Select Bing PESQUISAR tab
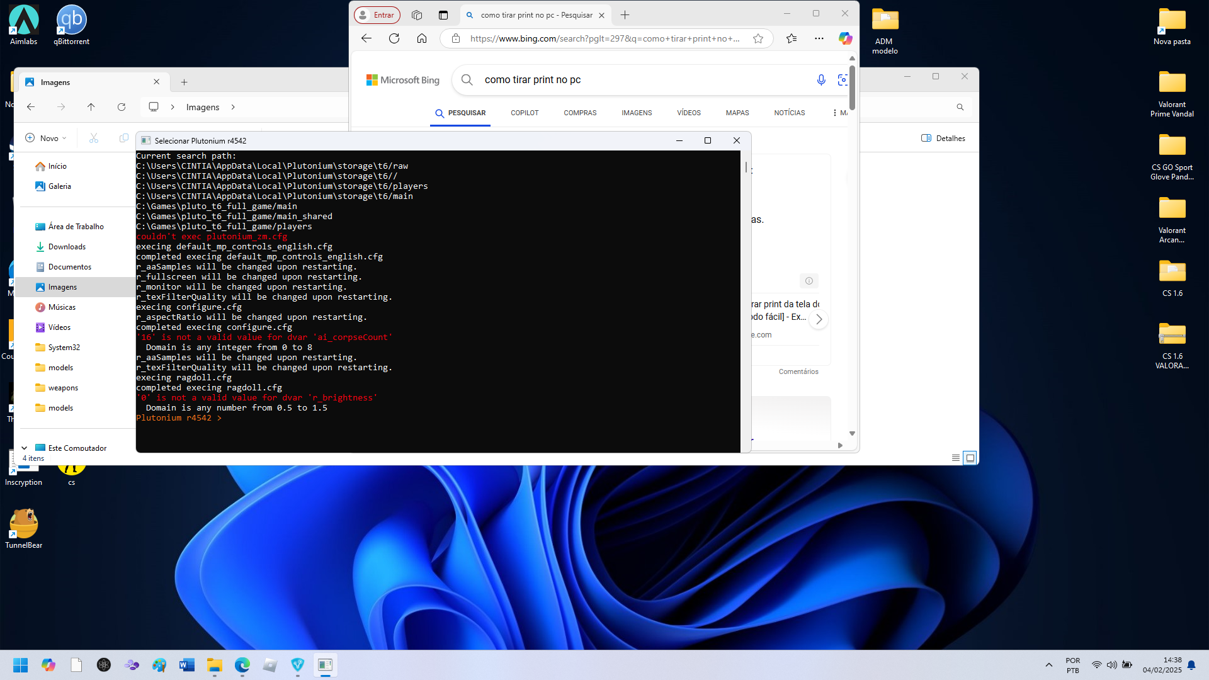This screenshot has height=680, width=1209. coord(460,113)
